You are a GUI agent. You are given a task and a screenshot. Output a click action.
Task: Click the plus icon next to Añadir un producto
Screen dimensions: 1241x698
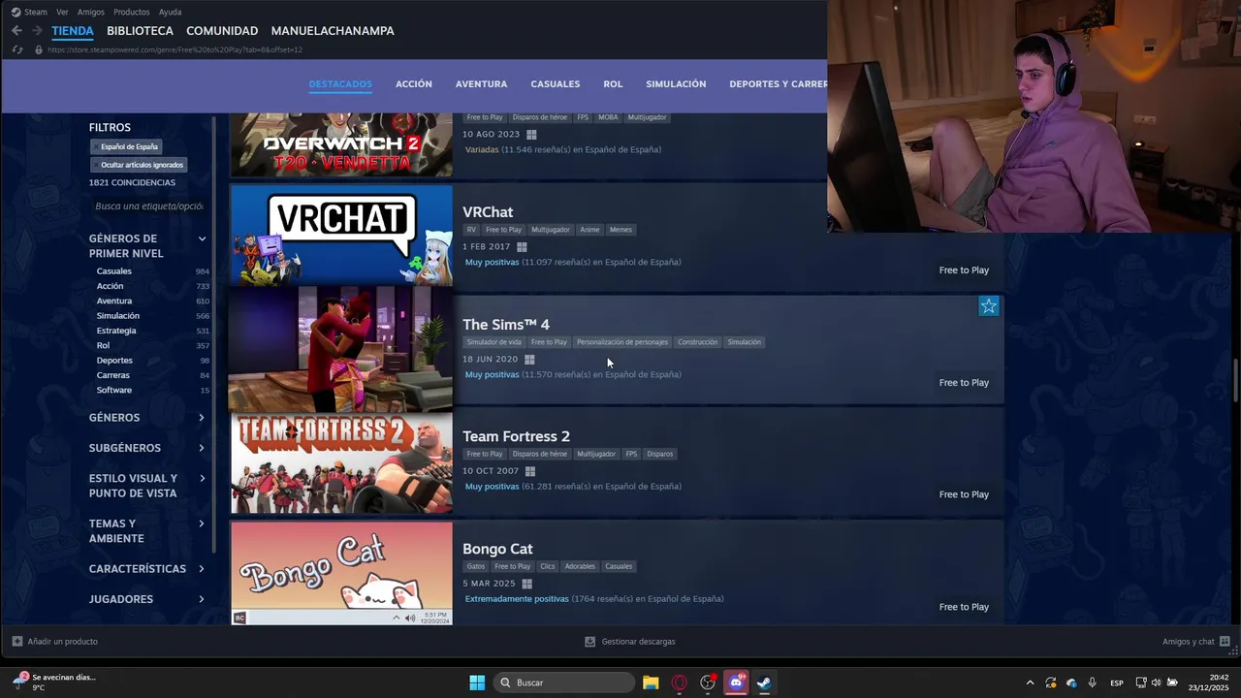click(x=17, y=642)
